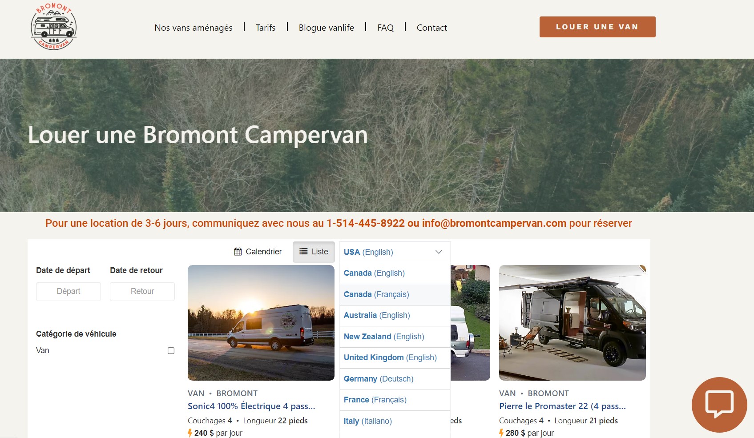Open Sonic4 100% Électrique van link
Image resolution: width=754 pixels, height=438 pixels.
(x=251, y=406)
